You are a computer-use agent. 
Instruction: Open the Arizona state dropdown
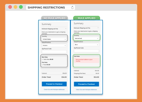[x=54, y=45]
